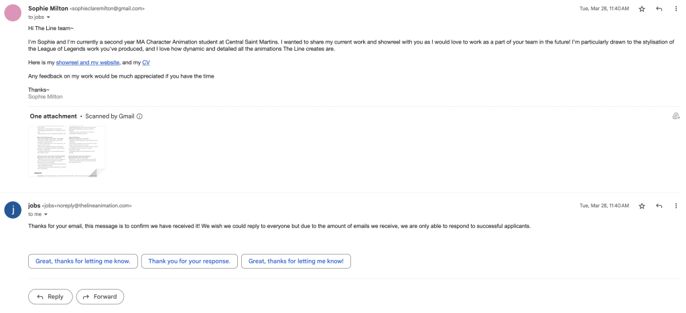Add attachment to Drive icon
Screen dimensions: 686x313
(x=676, y=116)
